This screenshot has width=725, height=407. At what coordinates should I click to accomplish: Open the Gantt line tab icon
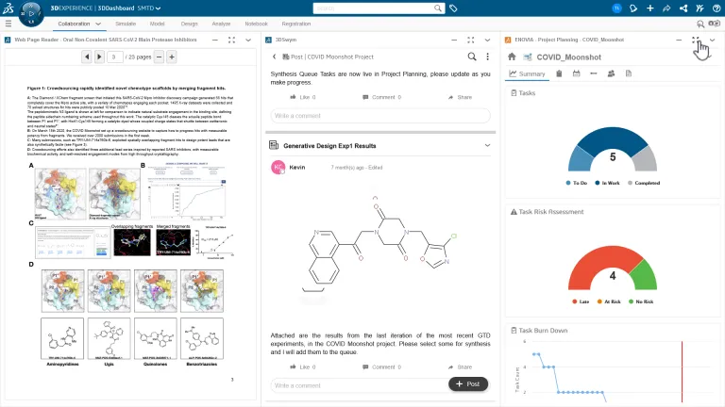click(x=594, y=73)
